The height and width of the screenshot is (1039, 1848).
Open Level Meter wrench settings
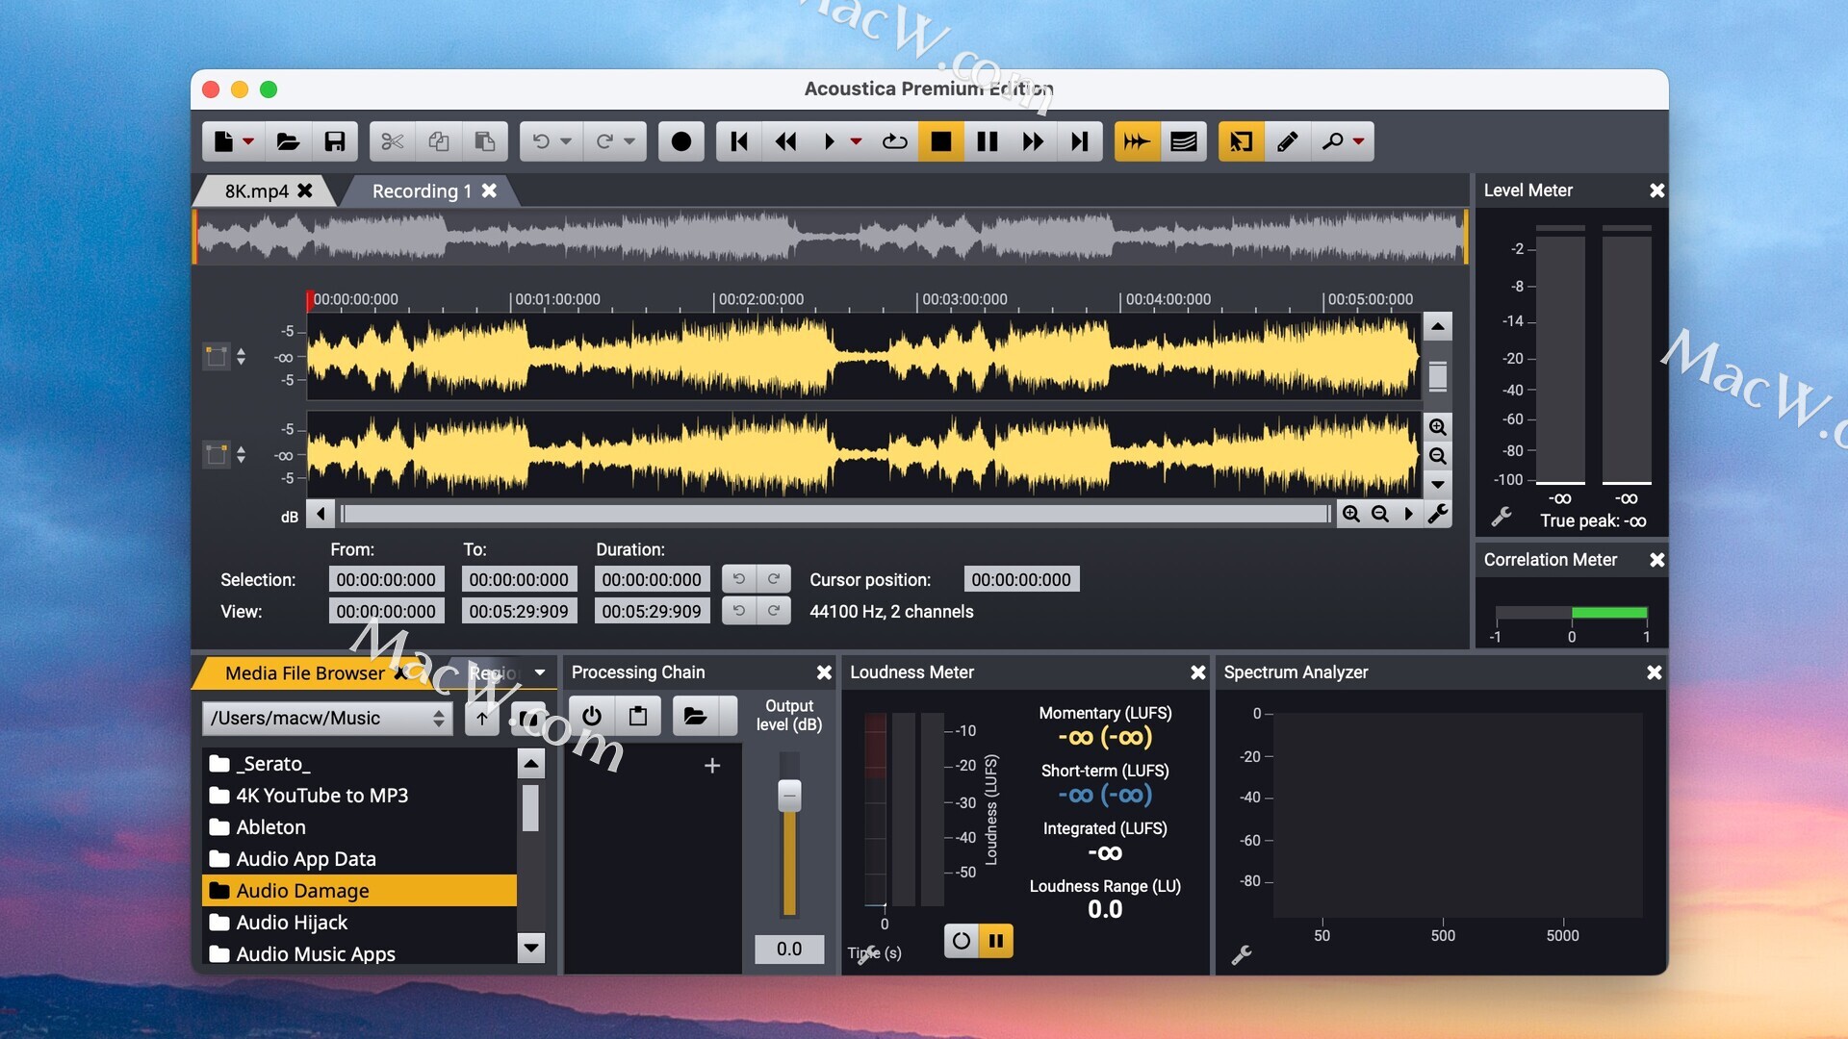tap(1501, 518)
